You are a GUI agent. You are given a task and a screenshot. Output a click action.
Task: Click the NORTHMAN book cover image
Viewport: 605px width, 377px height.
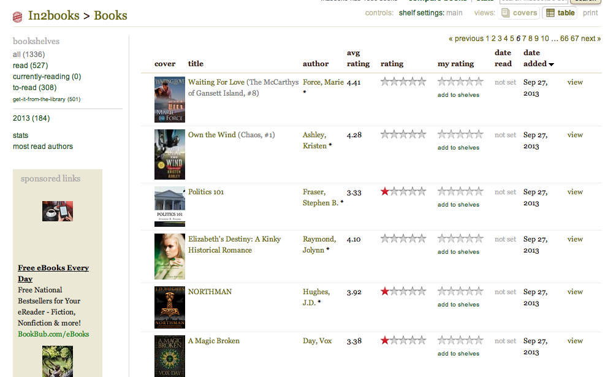170,307
